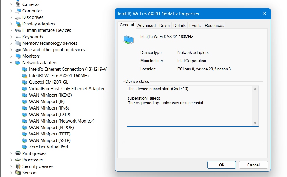Click the Cancel button
The height and width of the screenshot is (177, 287).
(253, 165)
